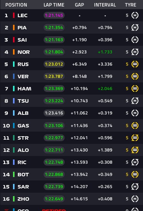Image resolution: width=143 pixels, height=211 pixels.
Task: Click the medium tyre icon for STR
Action: (135, 138)
